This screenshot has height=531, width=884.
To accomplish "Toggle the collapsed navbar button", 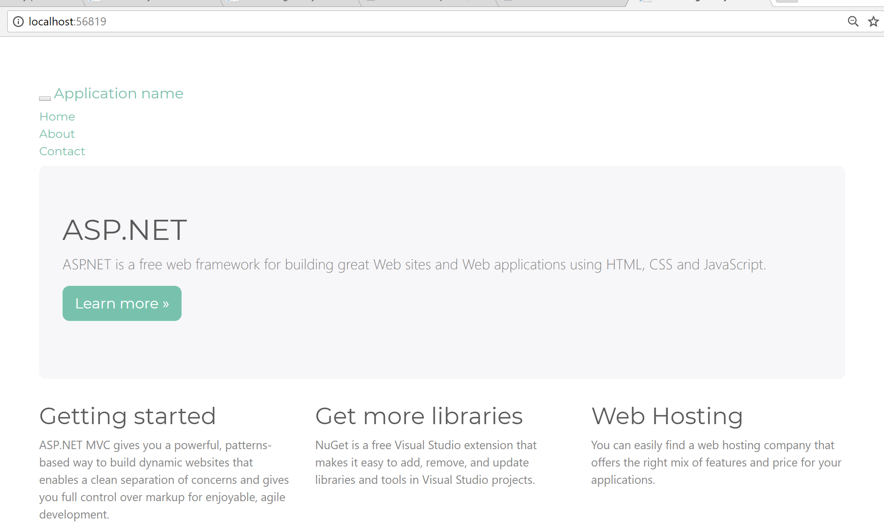I will (45, 98).
